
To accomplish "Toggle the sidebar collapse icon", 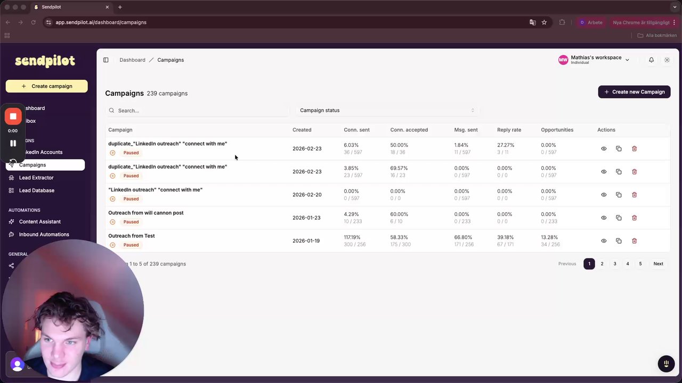I will click(105, 60).
